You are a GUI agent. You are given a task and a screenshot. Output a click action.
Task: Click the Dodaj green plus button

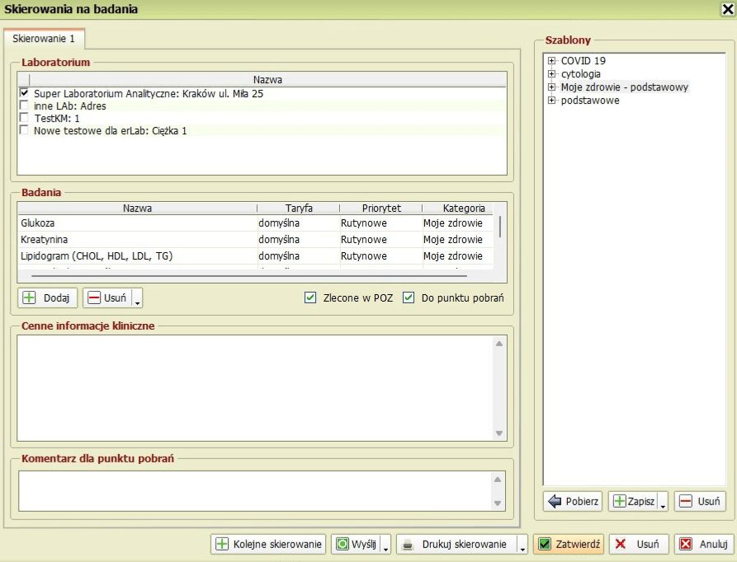(47, 297)
